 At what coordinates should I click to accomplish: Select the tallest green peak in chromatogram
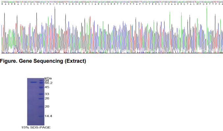[207, 30]
